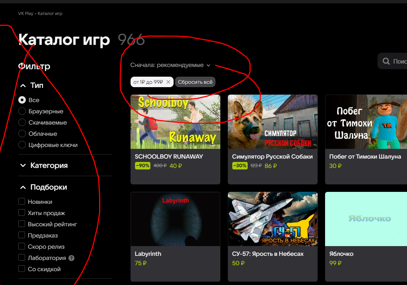The height and width of the screenshot is (285, 407).
Task: Click the 86 ₽ price
Action: 271,166
